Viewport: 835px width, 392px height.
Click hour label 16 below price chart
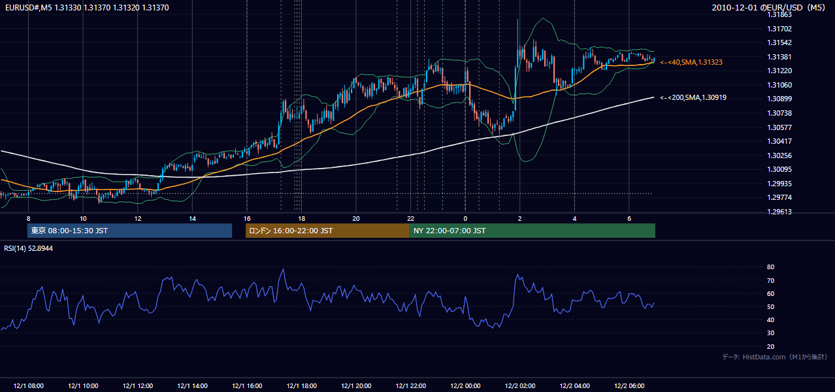247,218
